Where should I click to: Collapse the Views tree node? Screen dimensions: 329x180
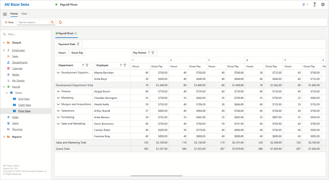pos(7,93)
